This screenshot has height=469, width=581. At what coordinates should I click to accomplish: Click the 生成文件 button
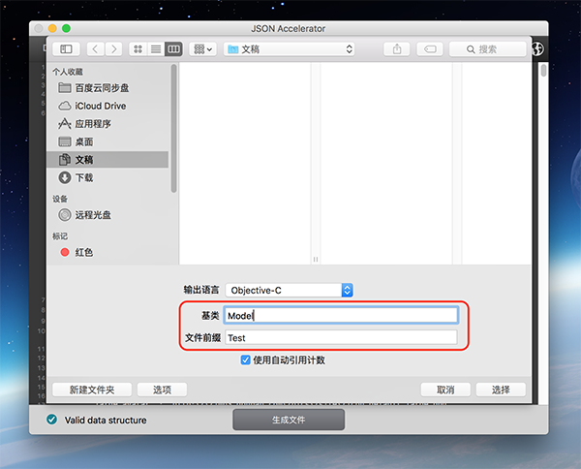[289, 420]
